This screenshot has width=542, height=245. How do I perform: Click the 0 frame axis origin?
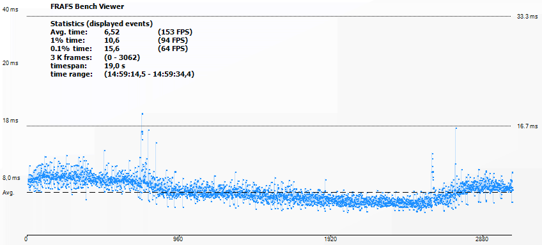[x=26, y=239]
